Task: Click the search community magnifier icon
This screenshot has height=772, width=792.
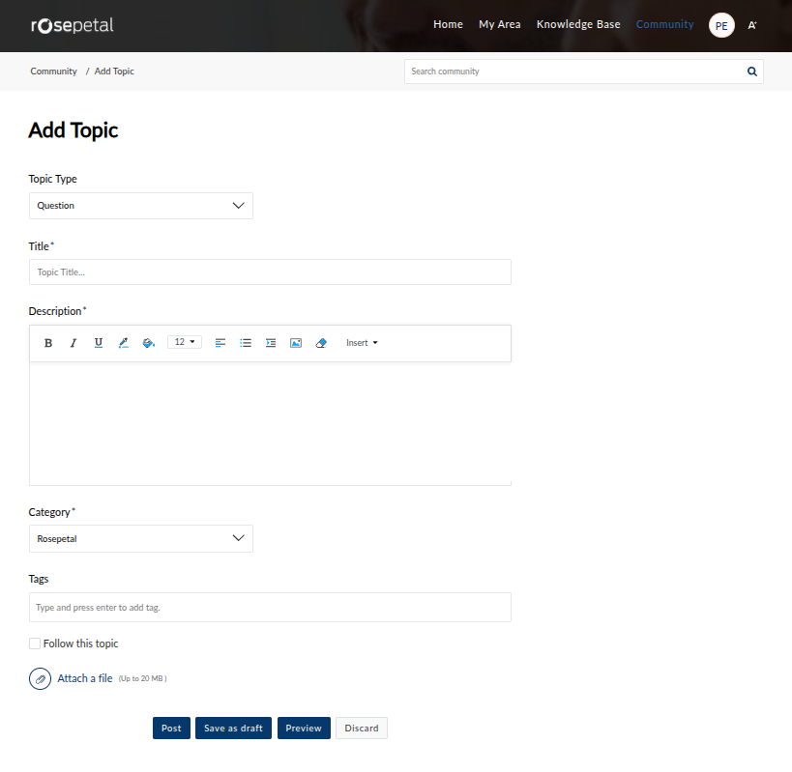Action: (751, 71)
